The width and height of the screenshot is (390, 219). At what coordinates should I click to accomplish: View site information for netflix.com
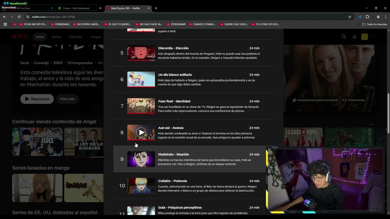coord(28,17)
